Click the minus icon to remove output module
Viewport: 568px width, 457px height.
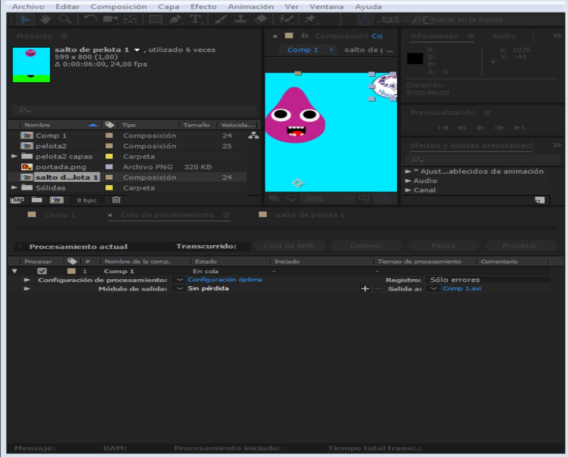(x=377, y=288)
